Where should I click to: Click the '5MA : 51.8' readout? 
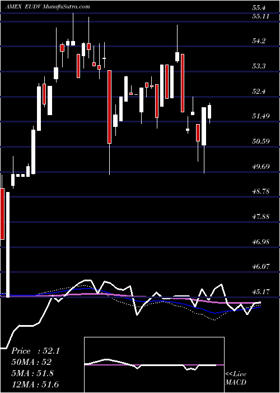(32, 373)
